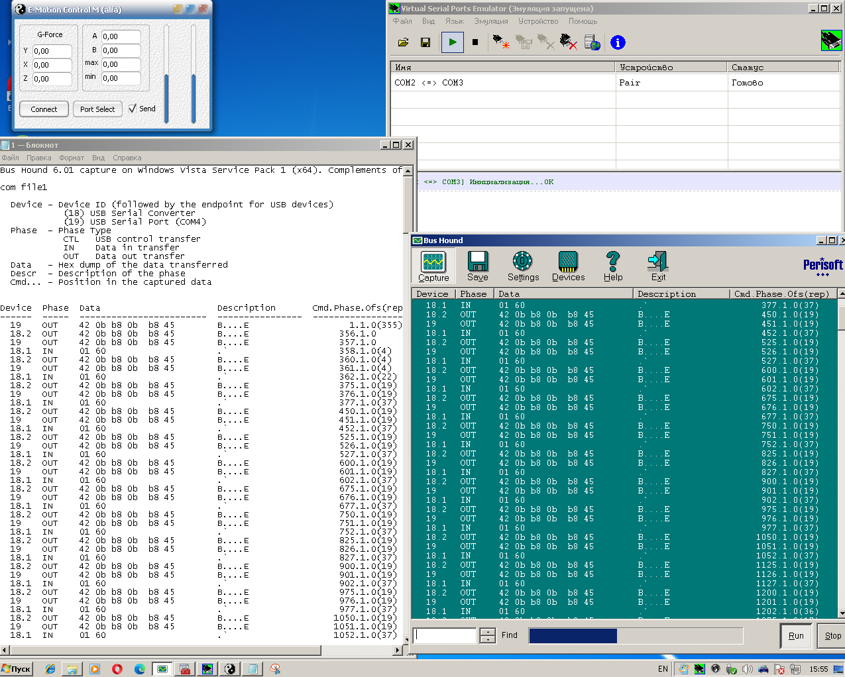Click the Connect button in E-Motion Control
The width and height of the screenshot is (845, 677).
(x=44, y=109)
